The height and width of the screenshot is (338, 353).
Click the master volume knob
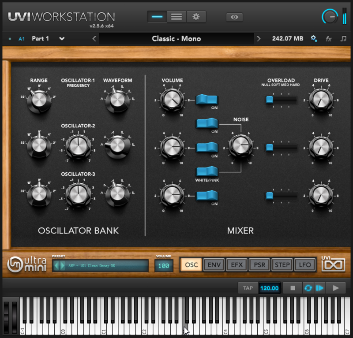coord(330,16)
